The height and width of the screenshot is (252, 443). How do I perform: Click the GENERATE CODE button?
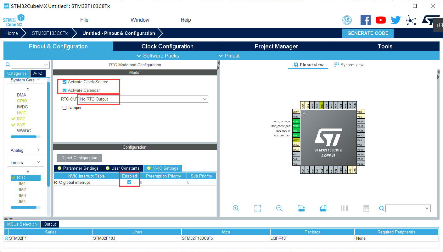point(367,33)
